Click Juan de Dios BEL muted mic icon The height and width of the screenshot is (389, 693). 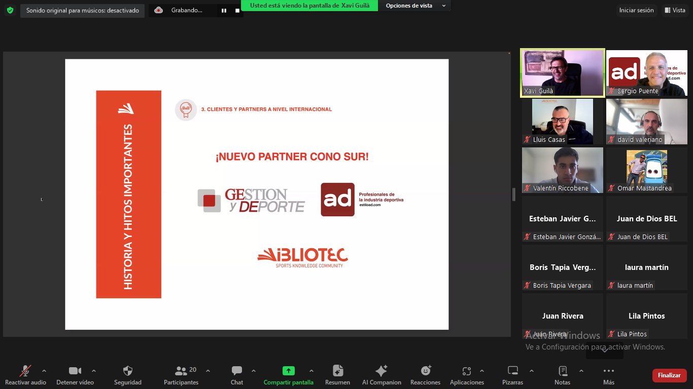tap(612, 237)
